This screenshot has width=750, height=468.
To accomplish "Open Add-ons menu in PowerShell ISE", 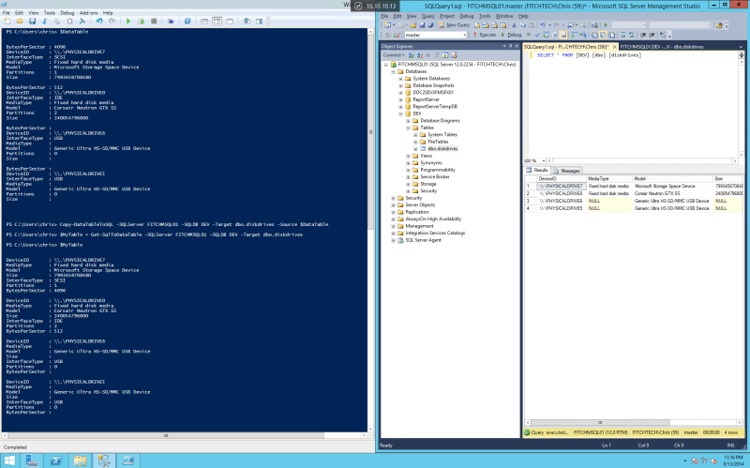I will pos(88,13).
